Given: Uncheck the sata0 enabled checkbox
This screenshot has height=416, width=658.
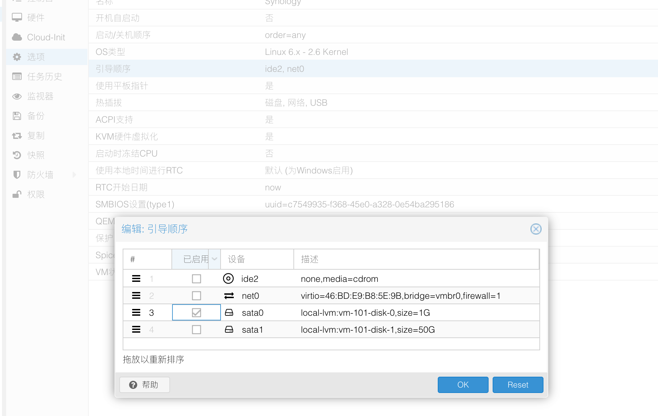Looking at the screenshot, I should 197,313.
